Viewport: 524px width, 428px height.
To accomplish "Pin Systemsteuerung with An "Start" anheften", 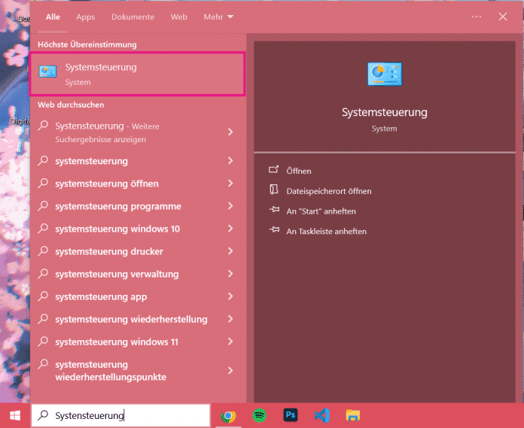I will [321, 211].
